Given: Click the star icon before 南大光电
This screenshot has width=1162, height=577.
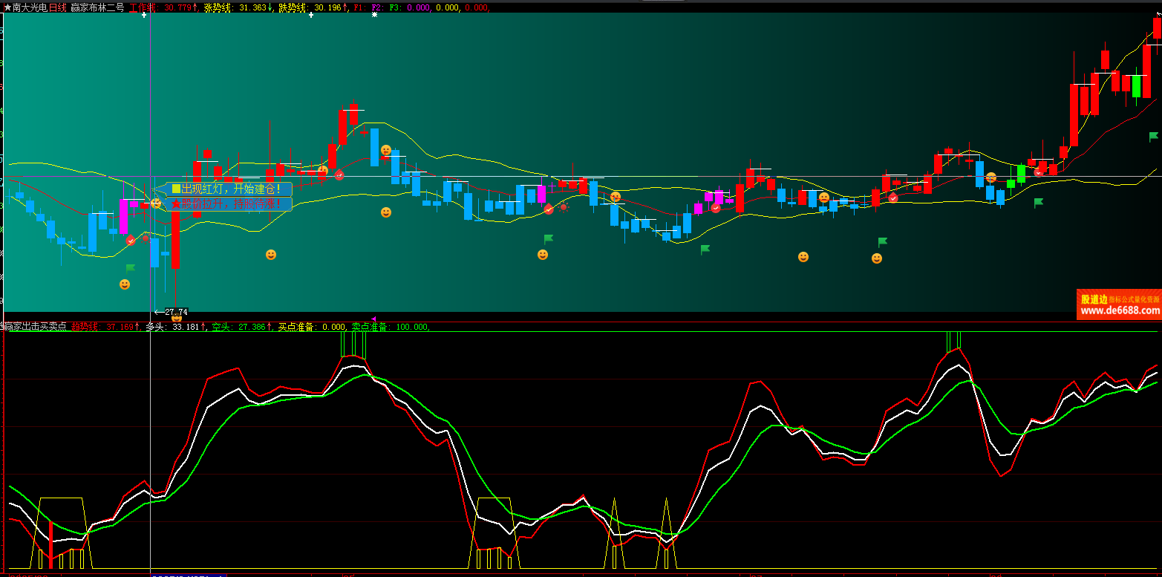Looking at the screenshot, I should pyautogui.click(x=7, y=7).
